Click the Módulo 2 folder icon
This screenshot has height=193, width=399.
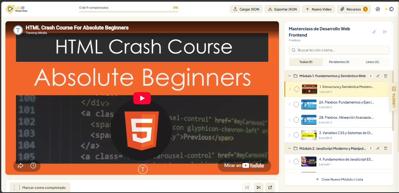[295, 148]
